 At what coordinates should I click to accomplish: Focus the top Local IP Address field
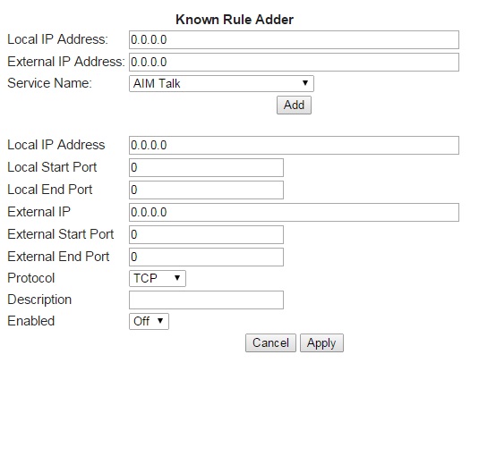point(294,40)
